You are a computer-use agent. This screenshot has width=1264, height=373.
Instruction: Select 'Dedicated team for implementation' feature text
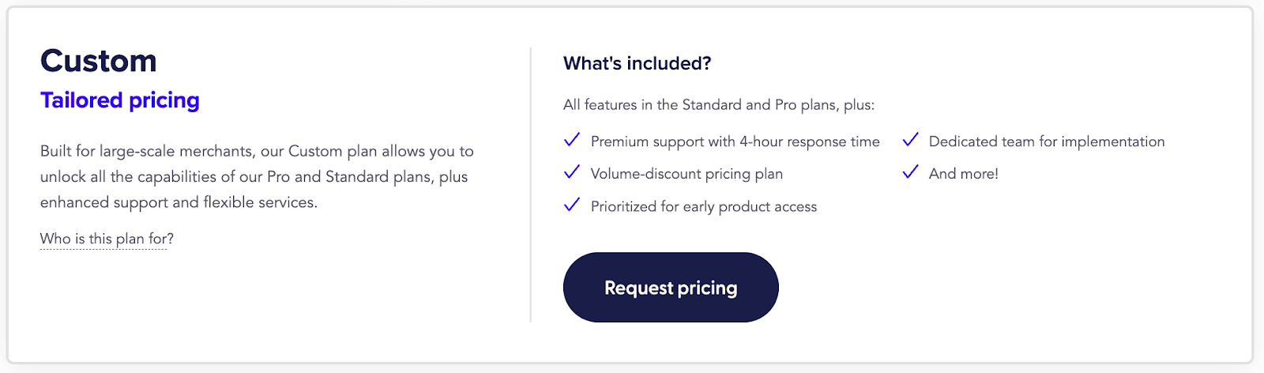(1047, 141)
